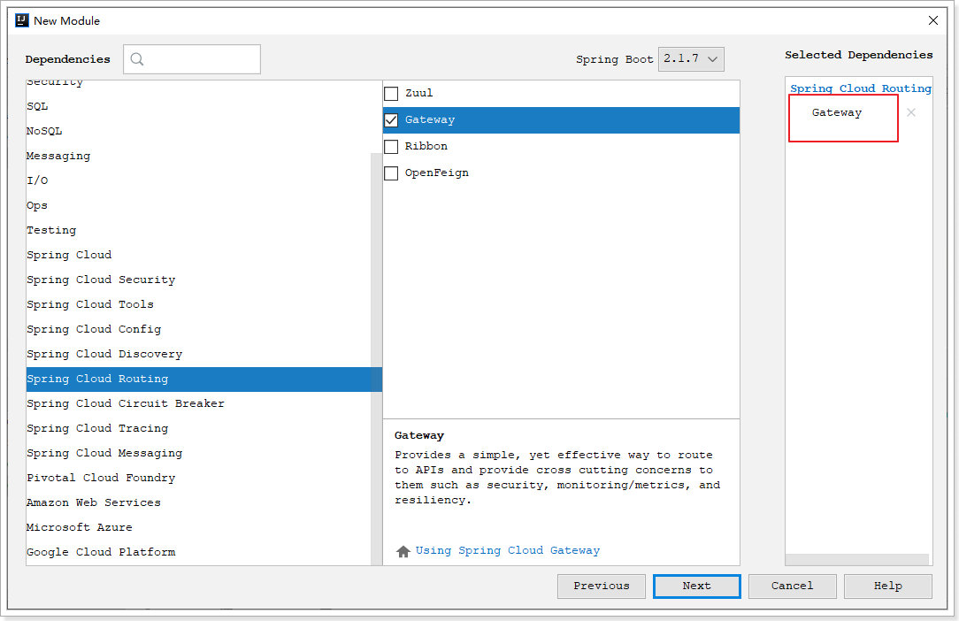Select Gateway in Selected Dependencies list
Screen dimensions: 959x621
coord(837,112)
